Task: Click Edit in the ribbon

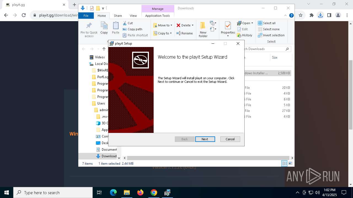Action: coord(242,29)
